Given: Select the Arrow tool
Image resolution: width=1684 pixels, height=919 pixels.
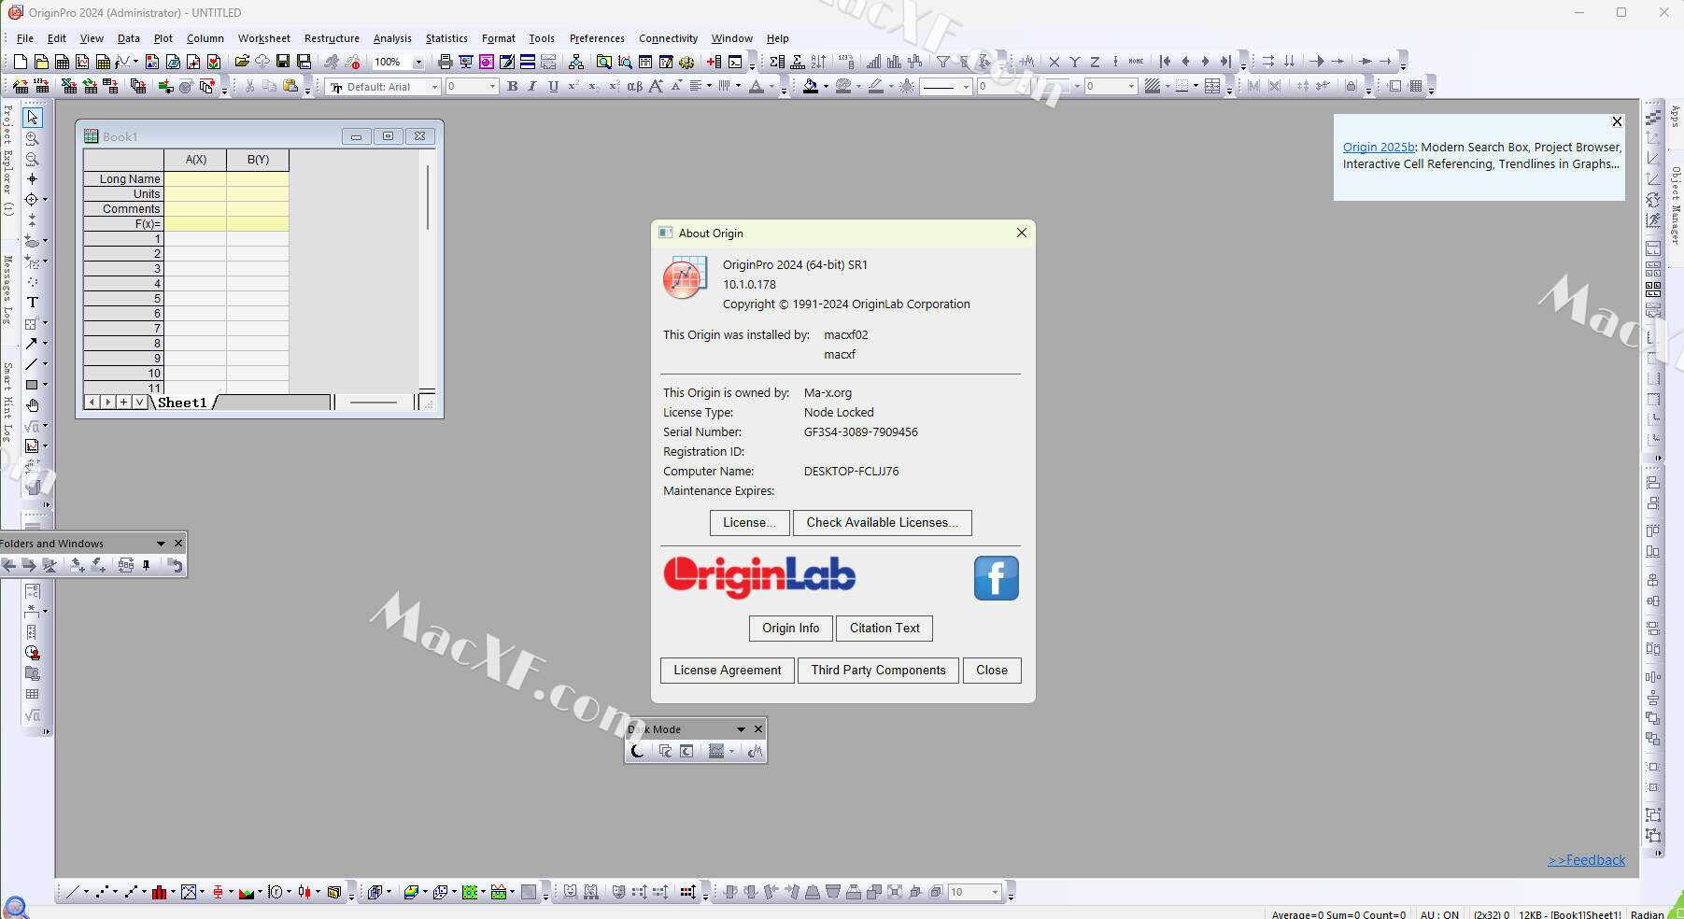Looking at the screenshot, I should click(32, 344).
